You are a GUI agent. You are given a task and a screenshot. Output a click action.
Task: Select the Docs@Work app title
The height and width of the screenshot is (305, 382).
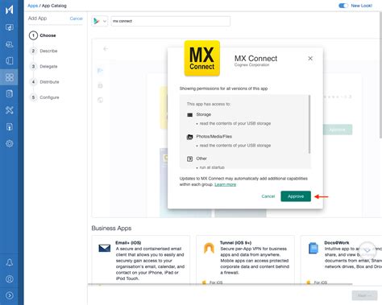[337, 243]
